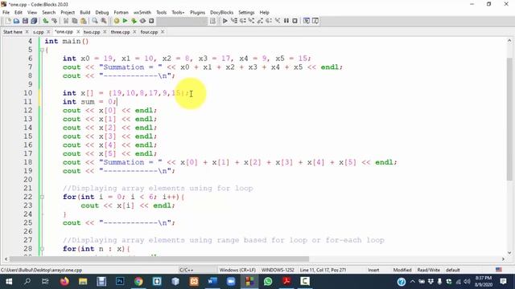
Task: Click the flag icon in the status bar
Action: [x=499, y=270]
